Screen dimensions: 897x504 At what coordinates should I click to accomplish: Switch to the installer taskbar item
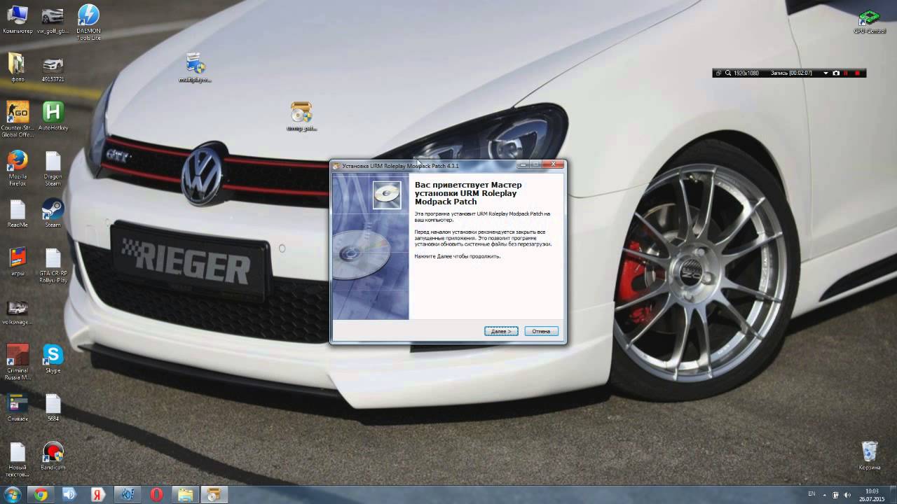(214, 495)
